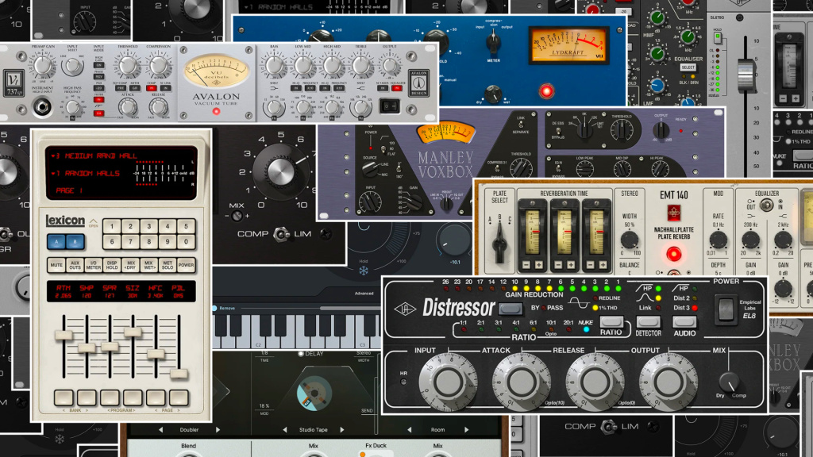Click the third reverberation time plus button

click(603, 265)
